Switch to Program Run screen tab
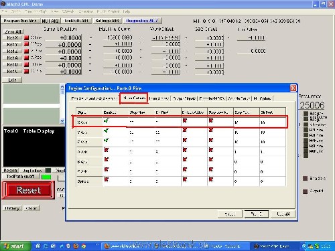 (x=20, y=21)
